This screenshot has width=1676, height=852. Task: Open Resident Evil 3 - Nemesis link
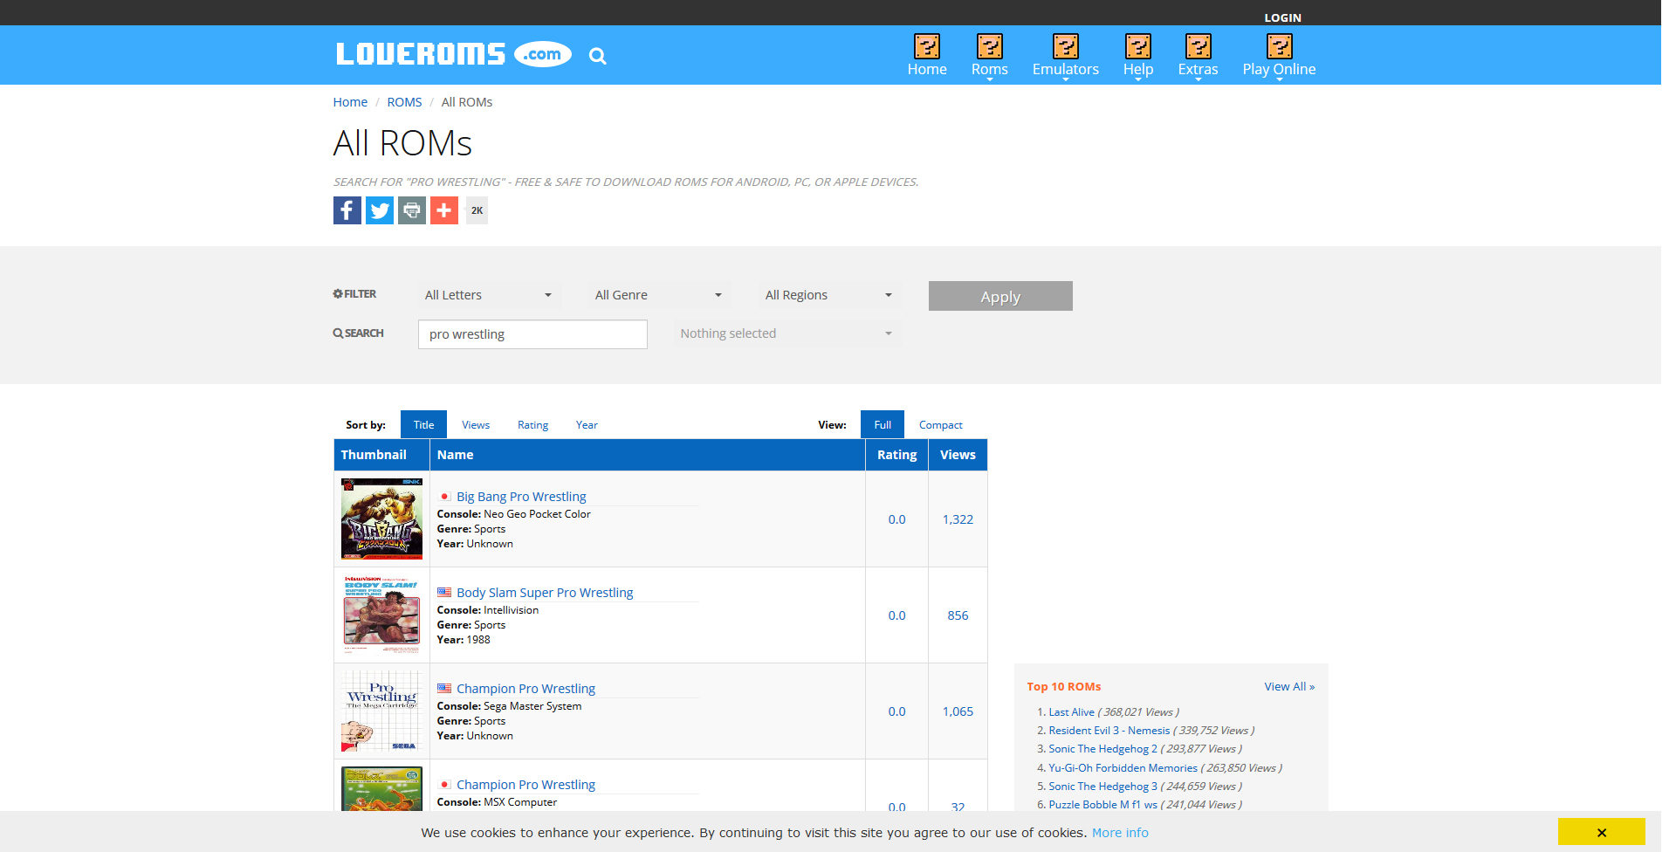coord(1109,731)
